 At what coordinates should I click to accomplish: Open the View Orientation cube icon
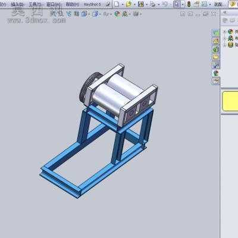(x=84, y=14)
